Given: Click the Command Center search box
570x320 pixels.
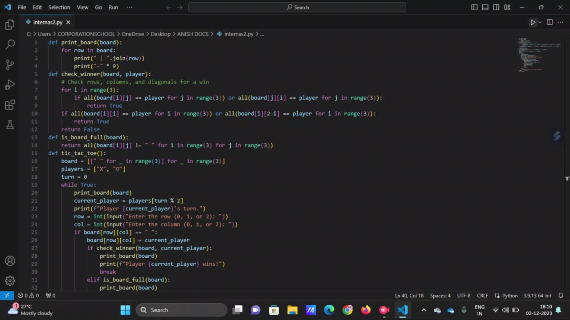Looking at the screenshot, I should coord(297,7).
